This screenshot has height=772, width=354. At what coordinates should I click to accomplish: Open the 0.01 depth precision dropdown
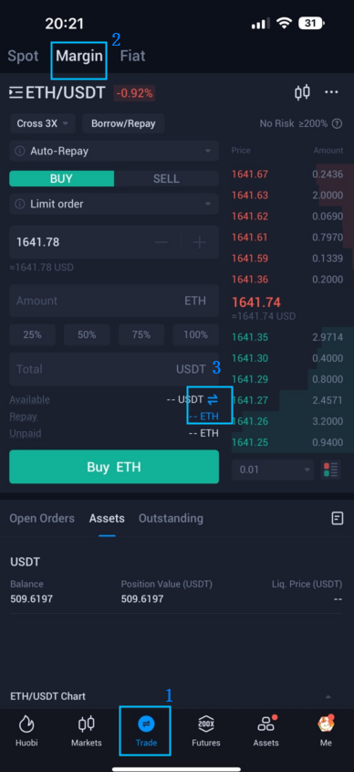[273, 470]
